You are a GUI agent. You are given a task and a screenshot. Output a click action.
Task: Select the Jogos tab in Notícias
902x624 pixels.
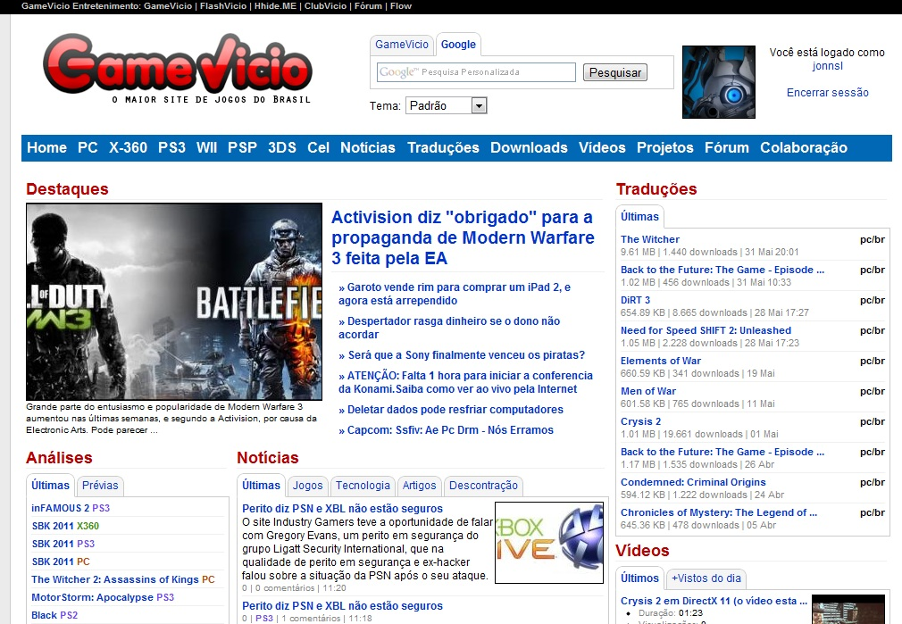click(308, 486)
